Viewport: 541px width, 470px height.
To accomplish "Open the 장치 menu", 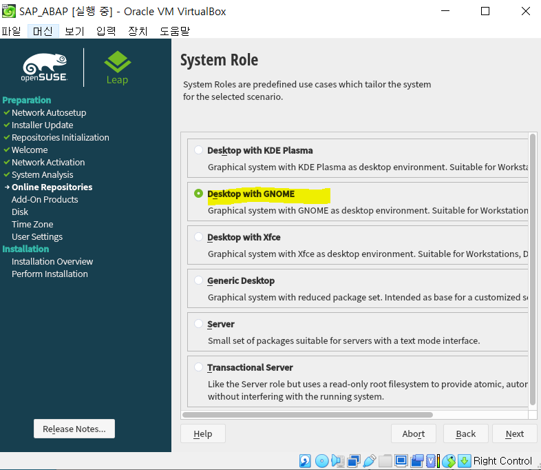I will (138, 31).
